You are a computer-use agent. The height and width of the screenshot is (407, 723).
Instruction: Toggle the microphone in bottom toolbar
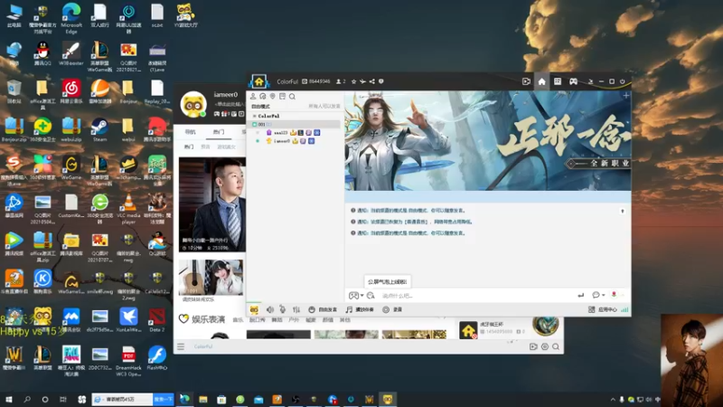coord(283,309)
